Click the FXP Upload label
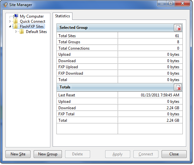 tap(68, 67)
